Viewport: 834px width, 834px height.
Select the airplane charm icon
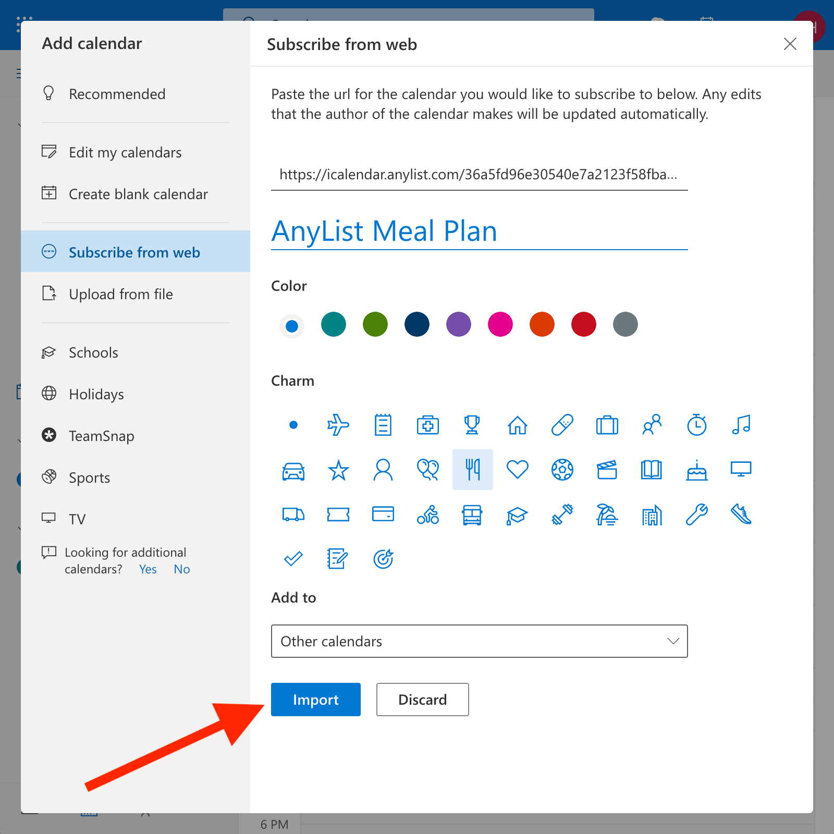tap(338, 425)
